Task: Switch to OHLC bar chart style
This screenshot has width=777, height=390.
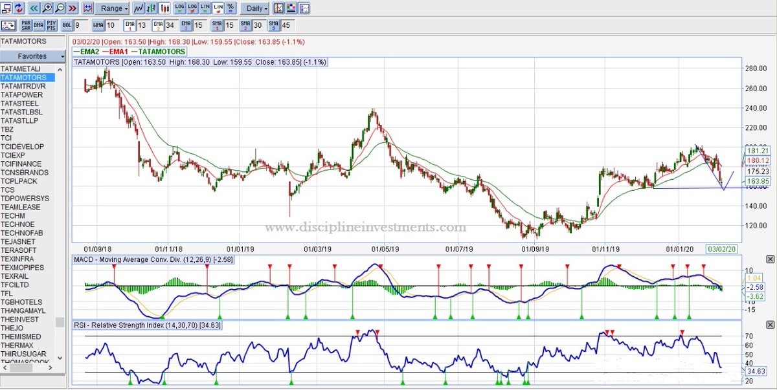Action: pos(152,8)
